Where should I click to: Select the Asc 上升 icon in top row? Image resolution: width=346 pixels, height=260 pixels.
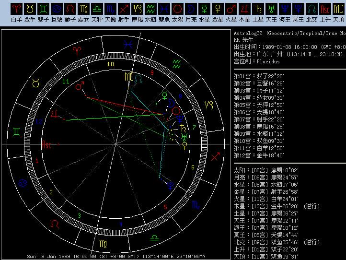(325, 9)
